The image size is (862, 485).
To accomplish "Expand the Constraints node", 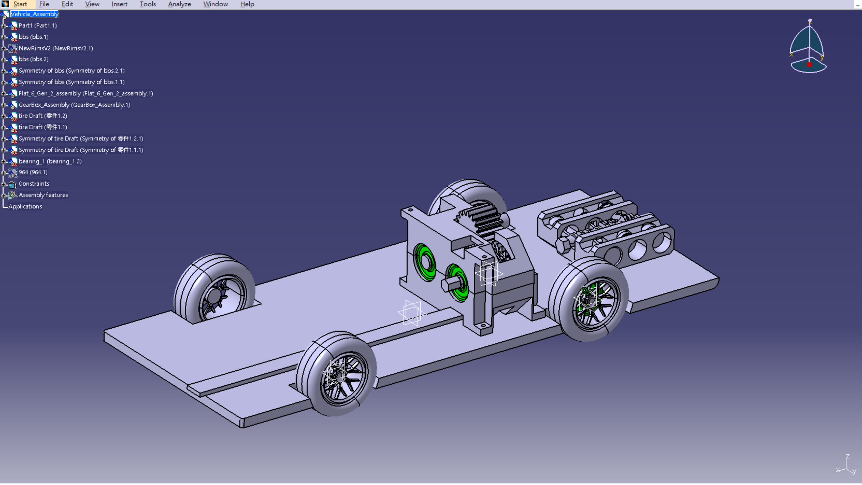I will (x=3, y=184).
